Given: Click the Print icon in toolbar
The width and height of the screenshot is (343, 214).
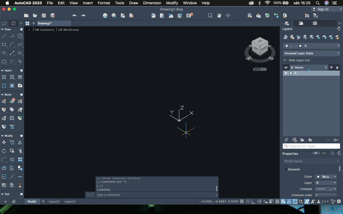Looking at the screenshot, I should click(105, 16).
